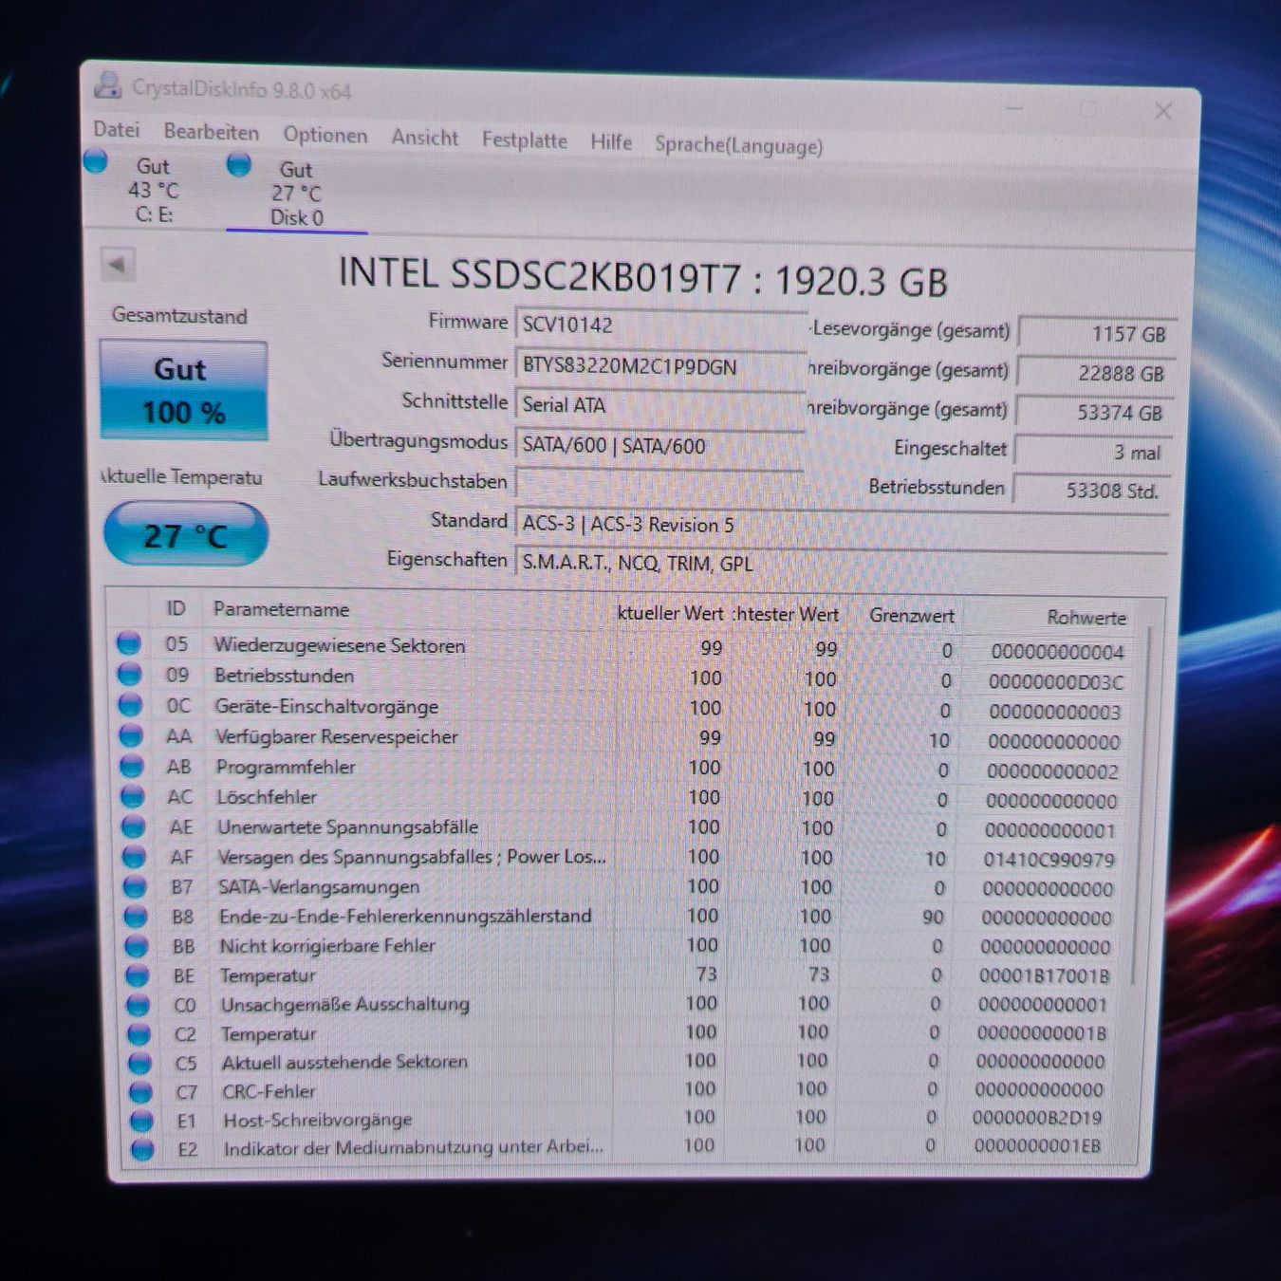Click status icon for Ende-zu-Ende-Fehlererkennungszählerstand row
This screenshot has height=1281, width=1281.
coord(136,917)
